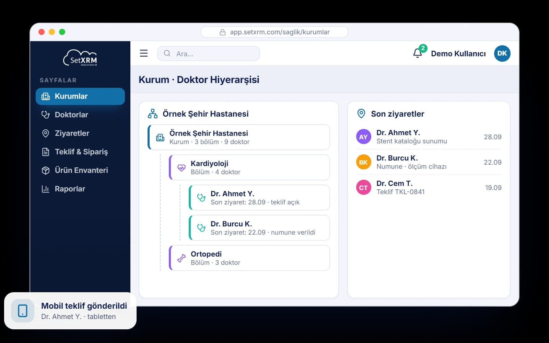This screenshot has height=343, width=549.
Task: Go to the Ziyaretler page
Action: tap(80, 133)
